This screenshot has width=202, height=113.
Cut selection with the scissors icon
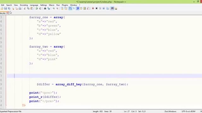point(25,8)
